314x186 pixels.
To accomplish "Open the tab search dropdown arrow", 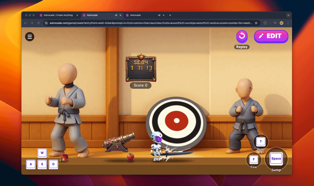I will click(x=288, y=15).
